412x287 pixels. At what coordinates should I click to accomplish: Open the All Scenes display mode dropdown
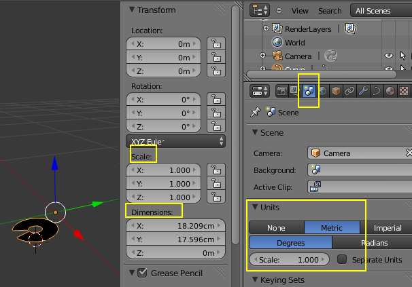pos(381,11)
